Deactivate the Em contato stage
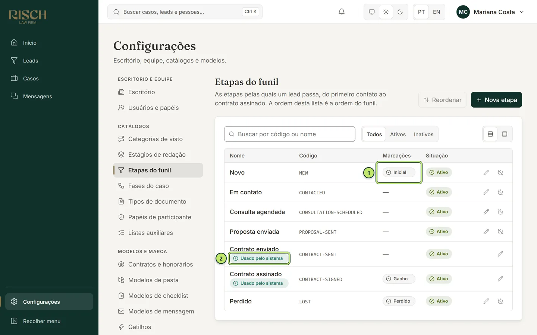The width and height of the screenshot is (537, 335). point(500,192)
